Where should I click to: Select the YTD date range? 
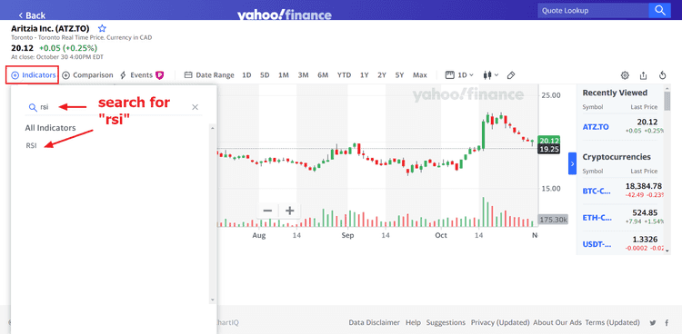click(x=344, y=75)
